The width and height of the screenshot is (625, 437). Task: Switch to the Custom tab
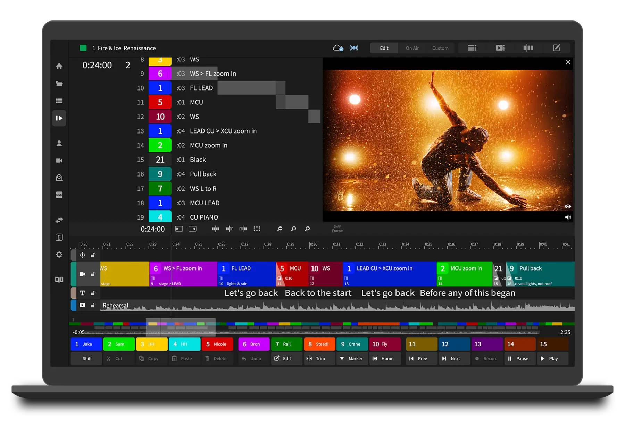click(x=440, y=48)
